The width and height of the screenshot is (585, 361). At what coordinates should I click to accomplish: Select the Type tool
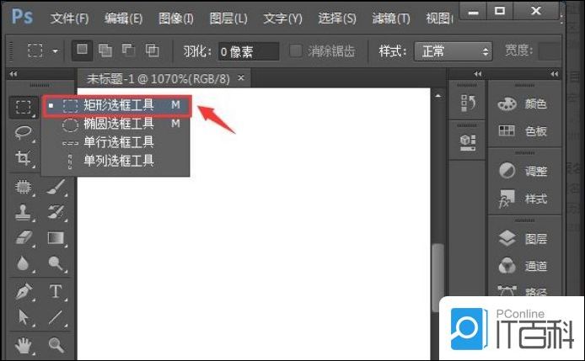[x=56, y=292]
